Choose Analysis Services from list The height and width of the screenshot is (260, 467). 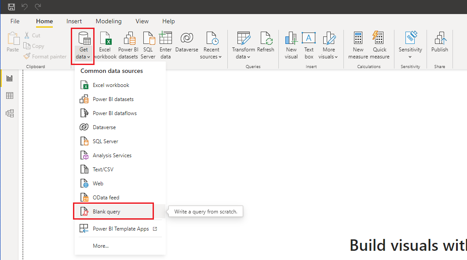(120, 155)
